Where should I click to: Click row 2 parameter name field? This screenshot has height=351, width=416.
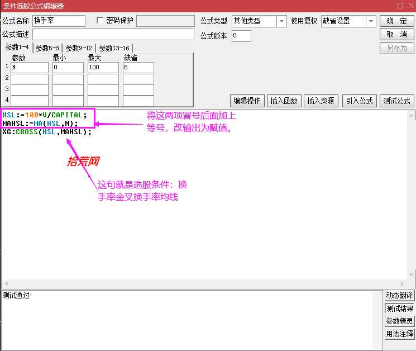[x=30, y=79]
